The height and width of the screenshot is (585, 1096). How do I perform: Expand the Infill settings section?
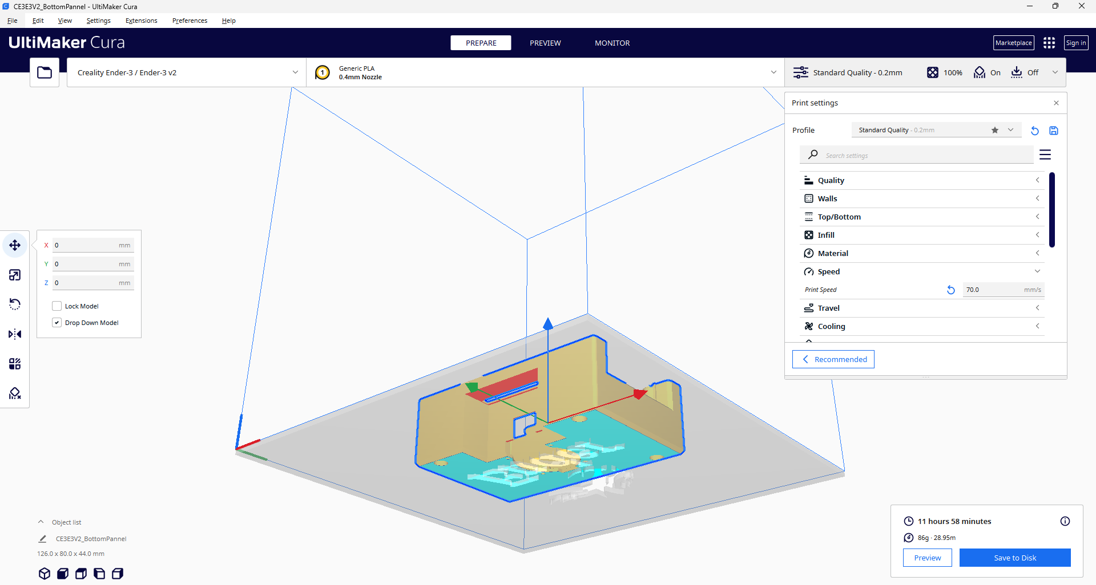point(922,235)
